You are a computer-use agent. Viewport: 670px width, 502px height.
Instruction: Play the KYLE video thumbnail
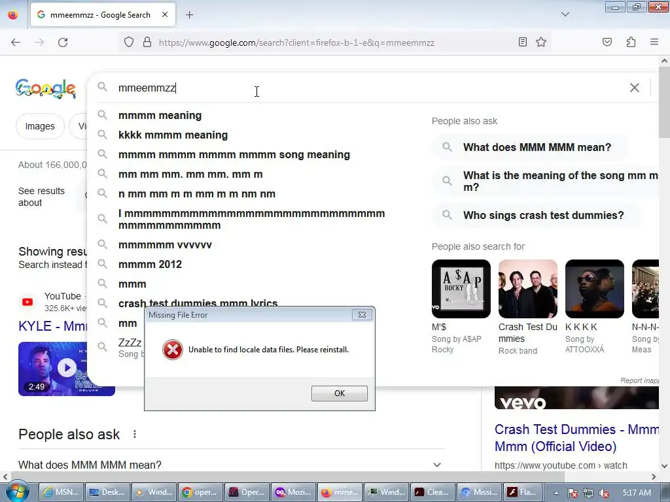(67, 368)
